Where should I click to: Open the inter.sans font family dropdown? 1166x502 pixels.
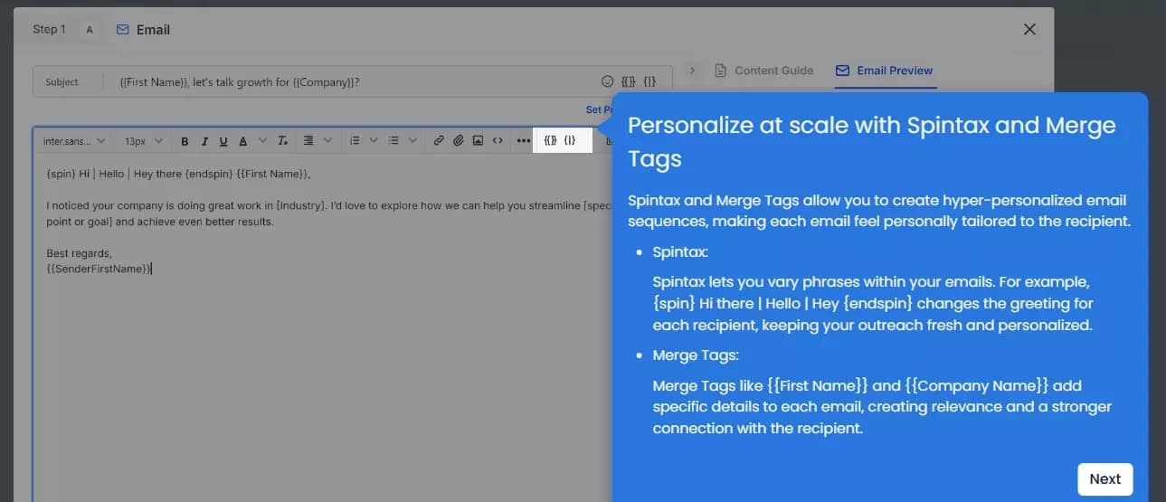(x=74, y=141)
